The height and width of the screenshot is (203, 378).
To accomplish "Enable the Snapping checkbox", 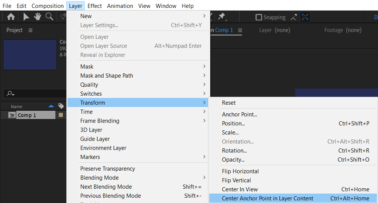I will click(259, 17).
